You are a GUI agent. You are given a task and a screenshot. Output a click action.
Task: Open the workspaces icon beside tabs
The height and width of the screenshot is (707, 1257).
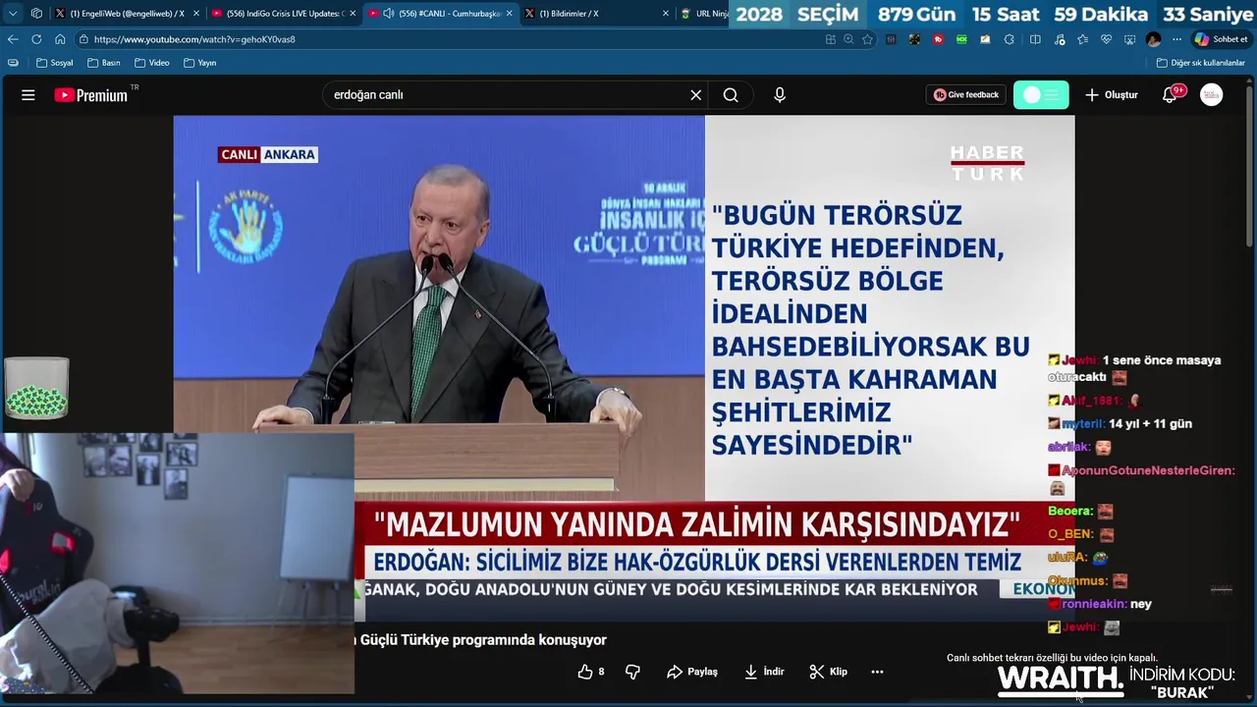pos(36,14)
